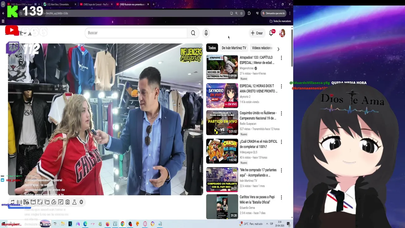Switch to the Alert Box / Streamlabs tab
The height and width of the screenshot is (228, 405).
point(59,4)
